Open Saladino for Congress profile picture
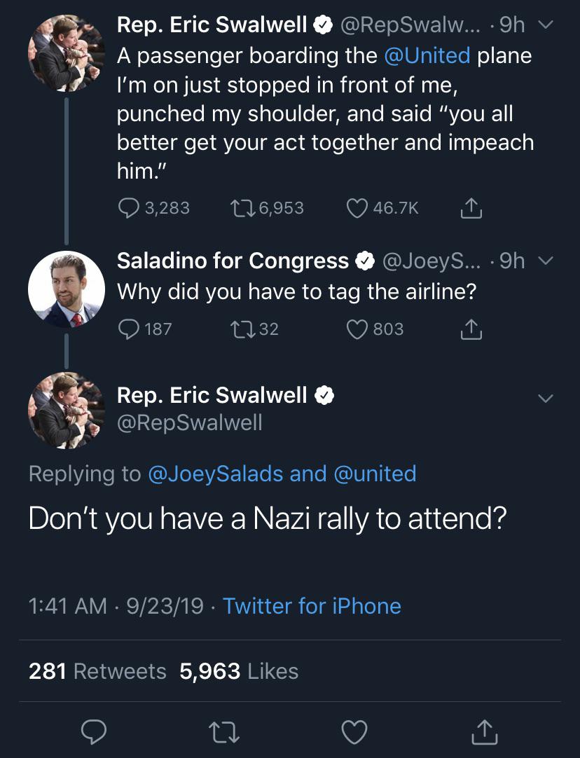 (66, 289)
